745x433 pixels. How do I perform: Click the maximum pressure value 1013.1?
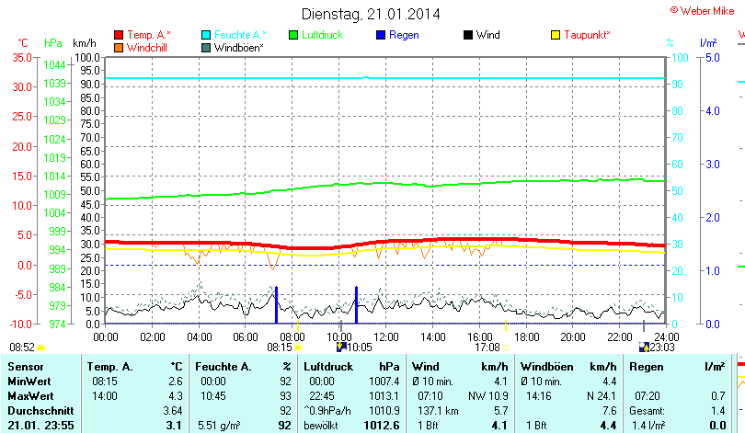[x=384, y=396]
